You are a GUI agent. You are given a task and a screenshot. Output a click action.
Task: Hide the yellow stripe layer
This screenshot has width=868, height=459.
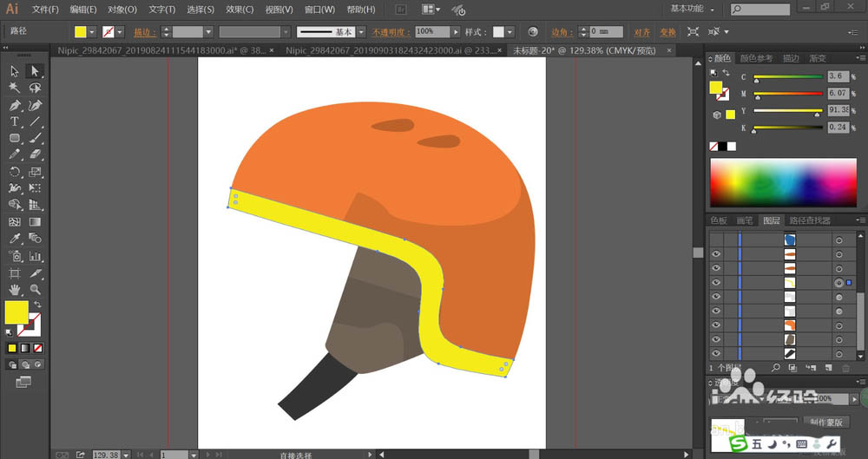point(716,282)
